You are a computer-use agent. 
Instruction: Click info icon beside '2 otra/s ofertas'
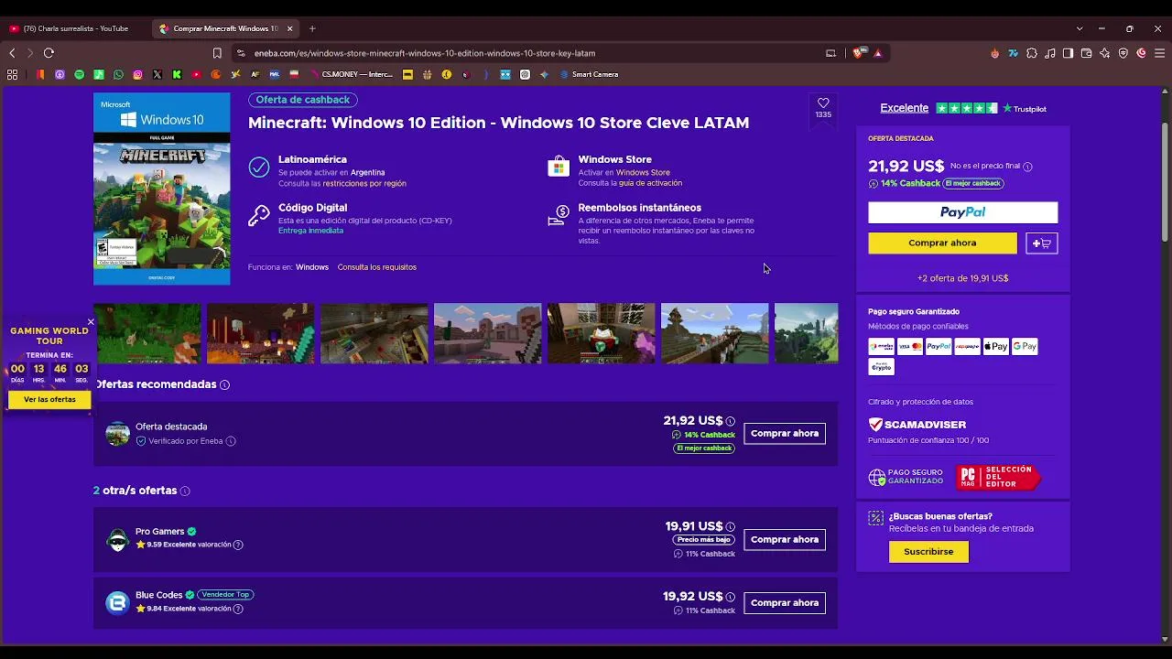coord(185,492)
